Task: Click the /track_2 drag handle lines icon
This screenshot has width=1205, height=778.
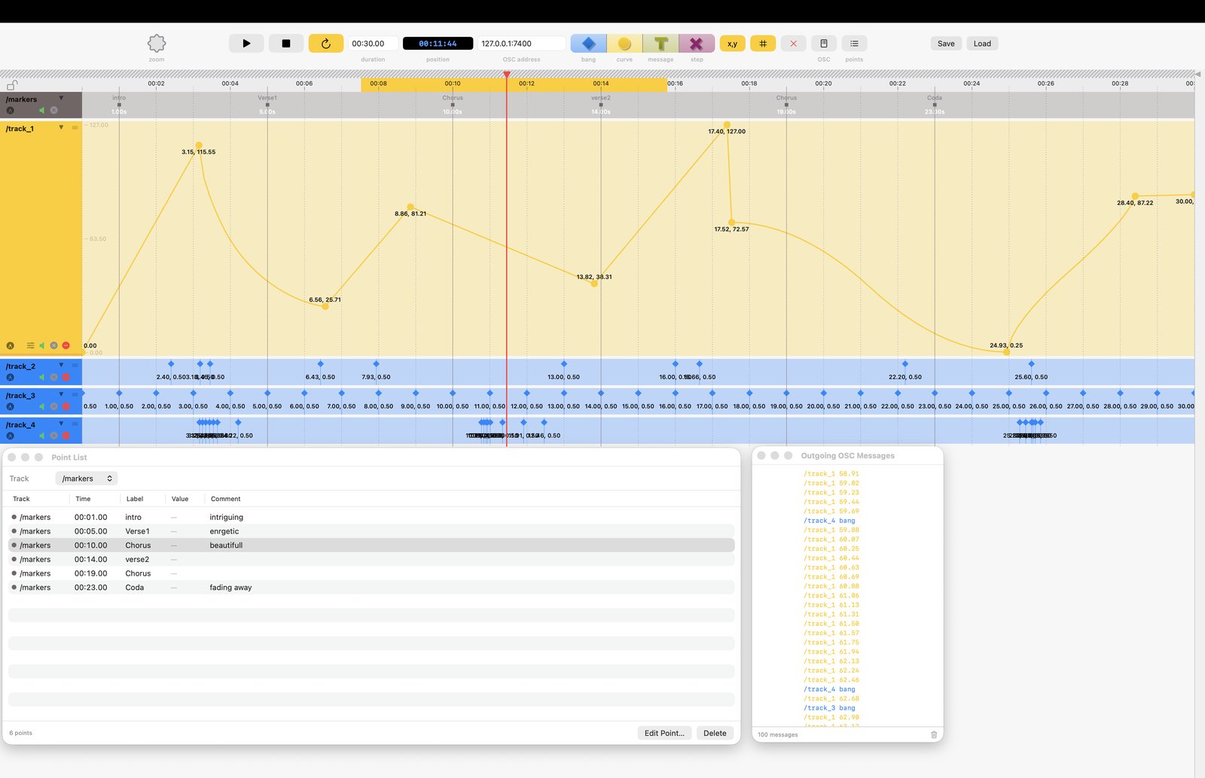Action: [75, 366]
